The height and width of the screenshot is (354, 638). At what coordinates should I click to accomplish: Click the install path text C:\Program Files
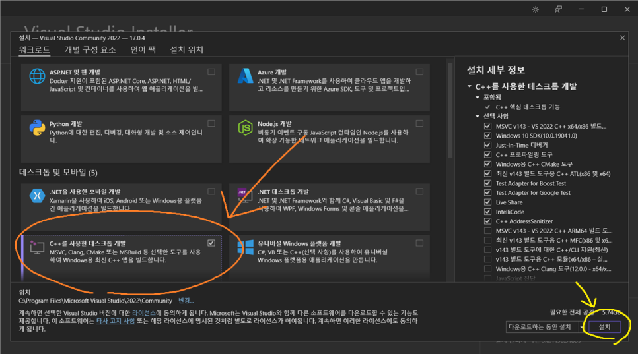click(95, 301)
